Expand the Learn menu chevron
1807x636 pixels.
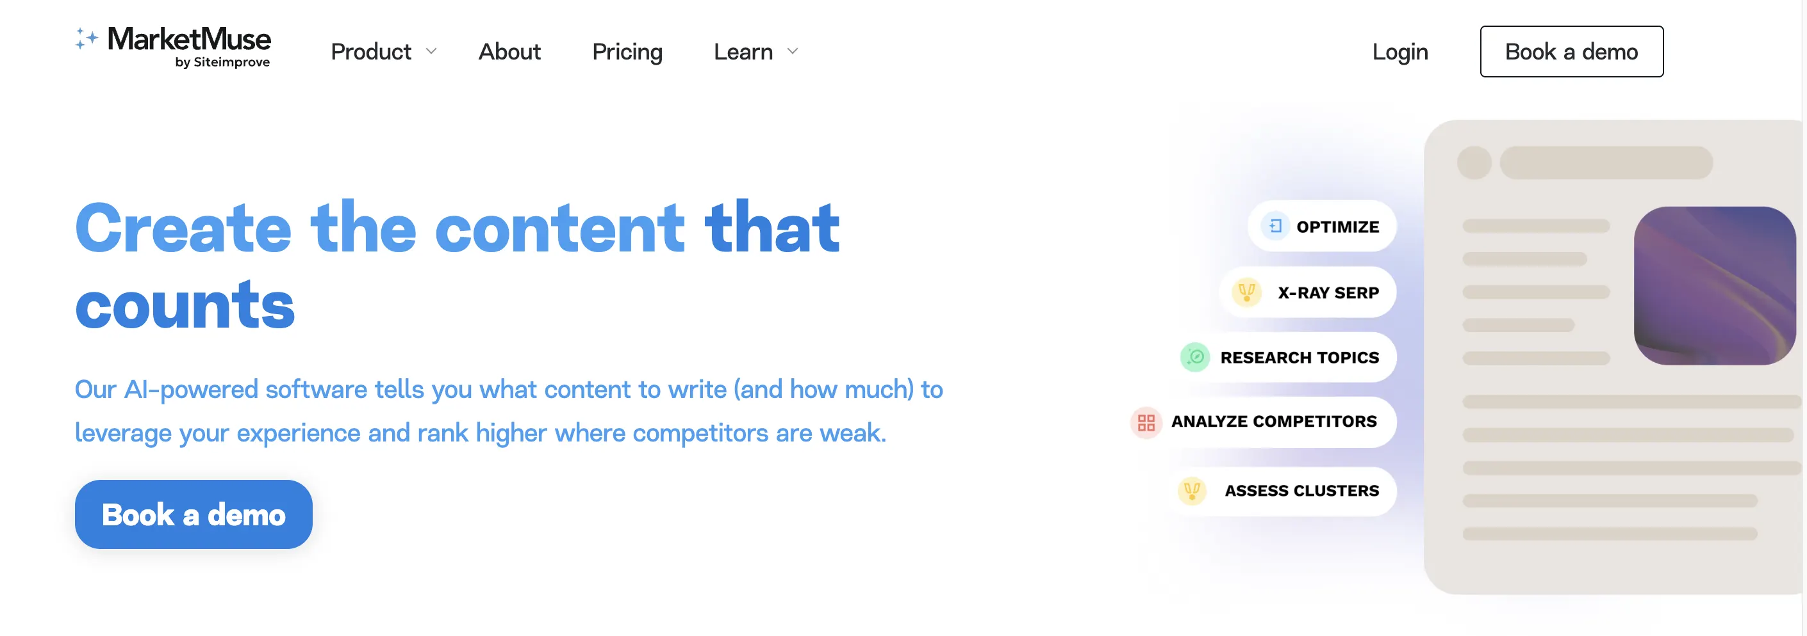pos(793,51)
